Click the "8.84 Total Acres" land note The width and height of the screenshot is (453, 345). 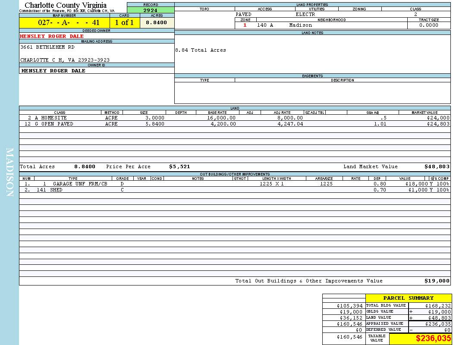201,50
